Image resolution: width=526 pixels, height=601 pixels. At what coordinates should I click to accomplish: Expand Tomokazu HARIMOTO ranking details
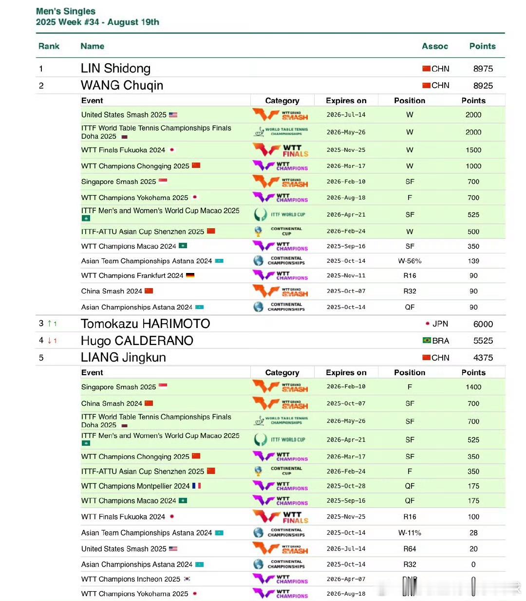pyautogui.click(x=270, y=324)
